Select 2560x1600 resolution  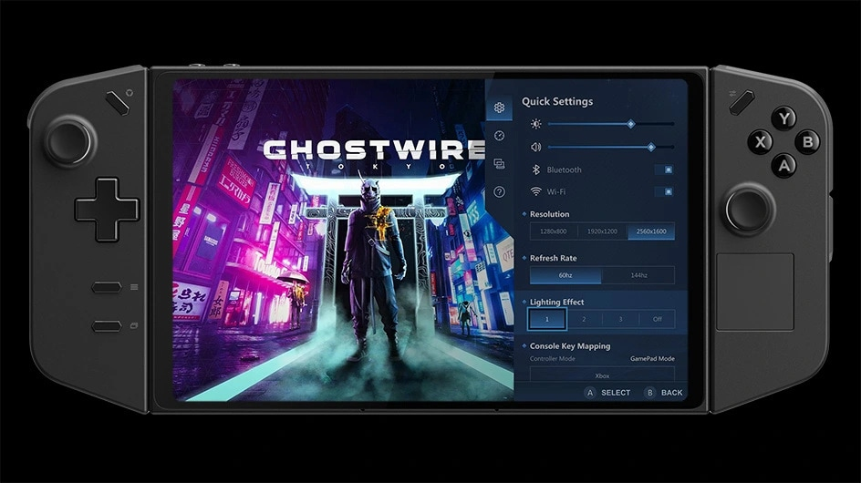[651, 231]
